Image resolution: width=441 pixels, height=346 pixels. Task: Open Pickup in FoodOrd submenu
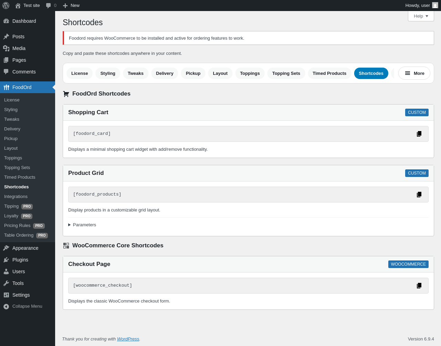pyautogui.click(x=28, y=139)
